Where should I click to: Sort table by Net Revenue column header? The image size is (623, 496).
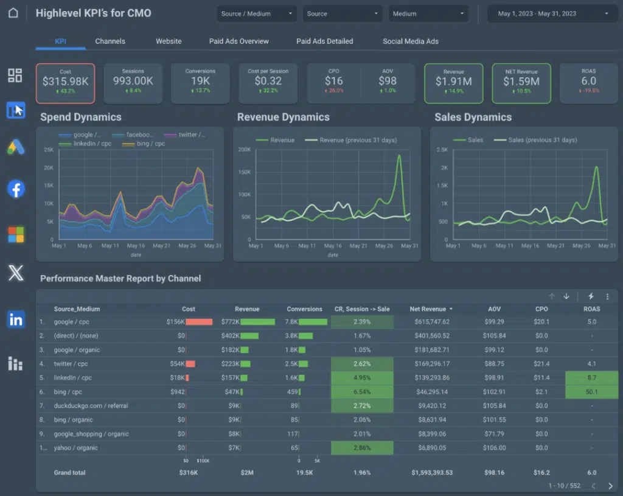tap(428, 309)
